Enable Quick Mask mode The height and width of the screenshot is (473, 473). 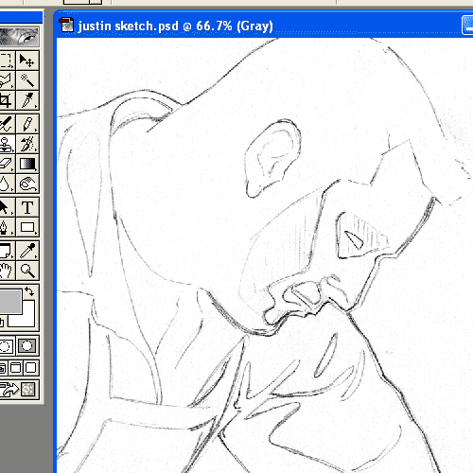click(27, 346)
